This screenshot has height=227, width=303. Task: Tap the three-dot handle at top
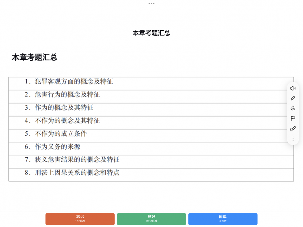tap(151, 3)
